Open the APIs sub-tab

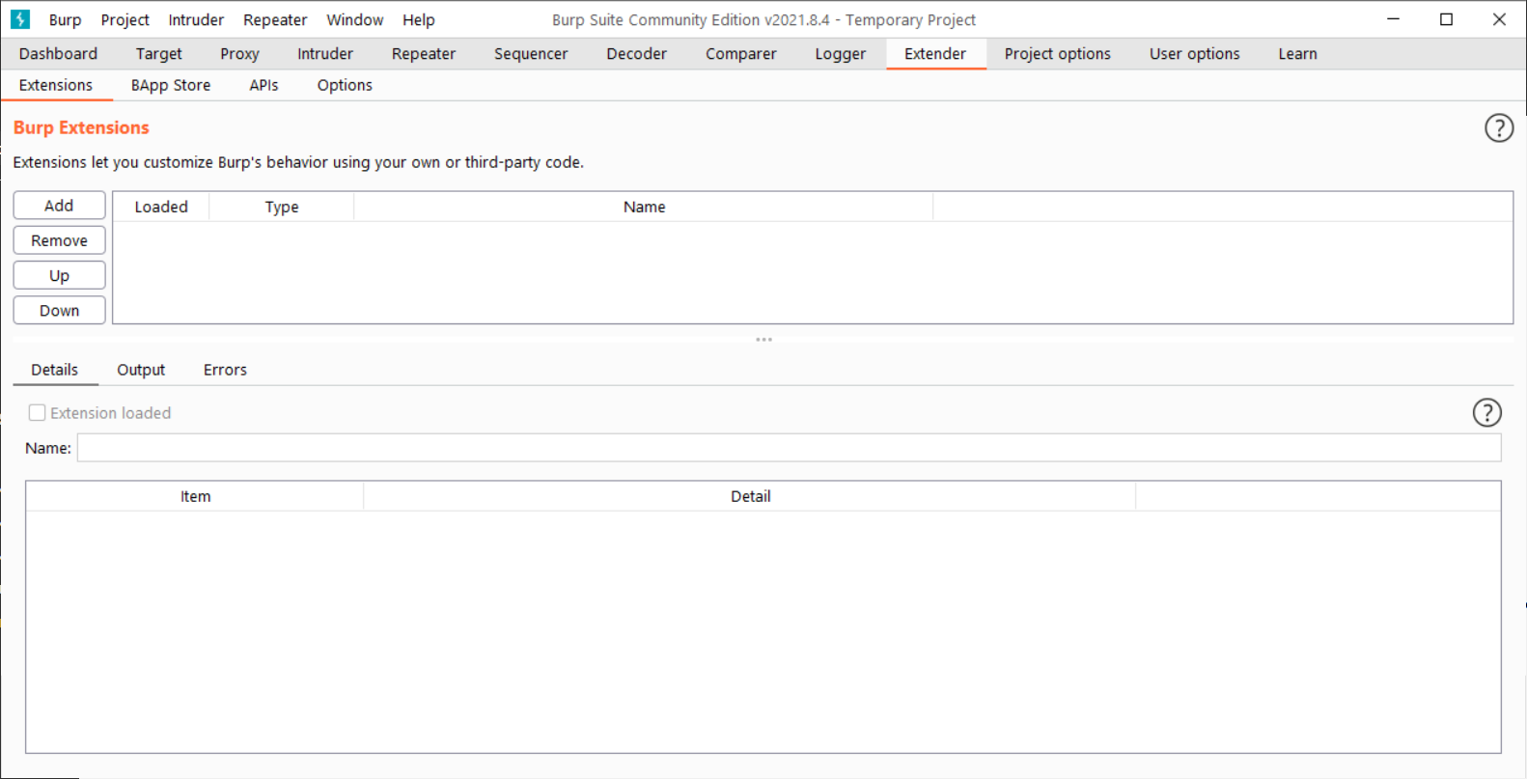point(264,85)
